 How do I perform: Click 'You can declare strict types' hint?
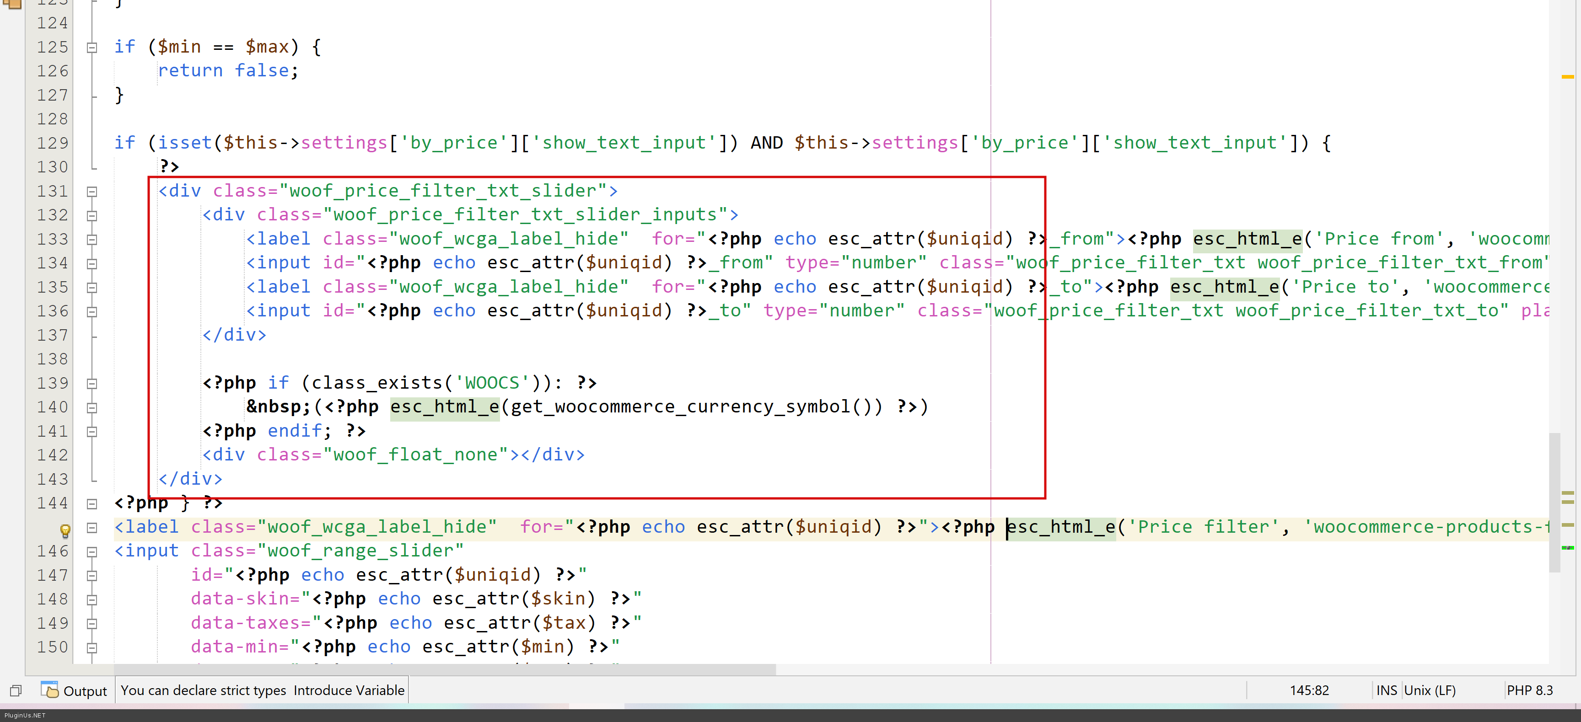pyautogui.click(x=203, y=690)
